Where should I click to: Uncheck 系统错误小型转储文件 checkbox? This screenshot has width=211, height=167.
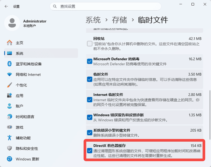[89, 133]
